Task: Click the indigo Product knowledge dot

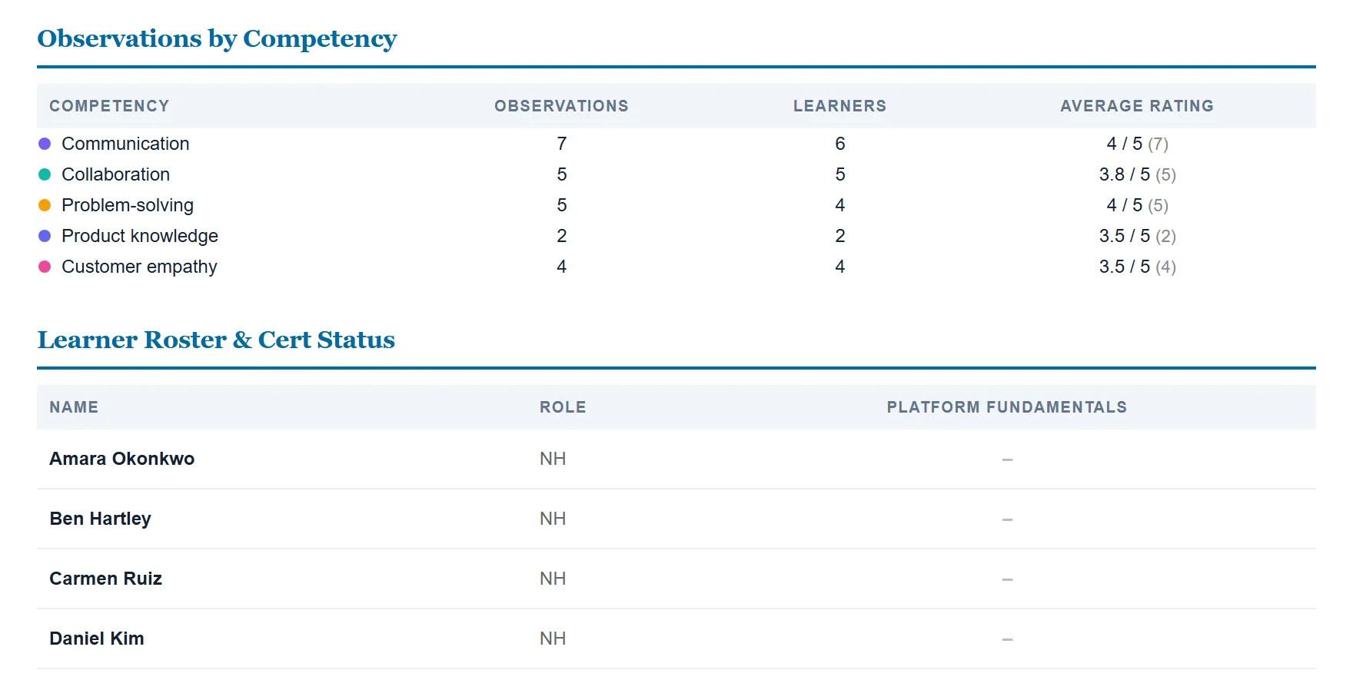Action: tap(45, 236)
